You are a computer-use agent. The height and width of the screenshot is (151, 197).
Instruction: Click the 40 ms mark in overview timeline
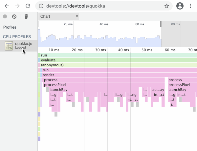pyautogui.click(x=104, y=24)
